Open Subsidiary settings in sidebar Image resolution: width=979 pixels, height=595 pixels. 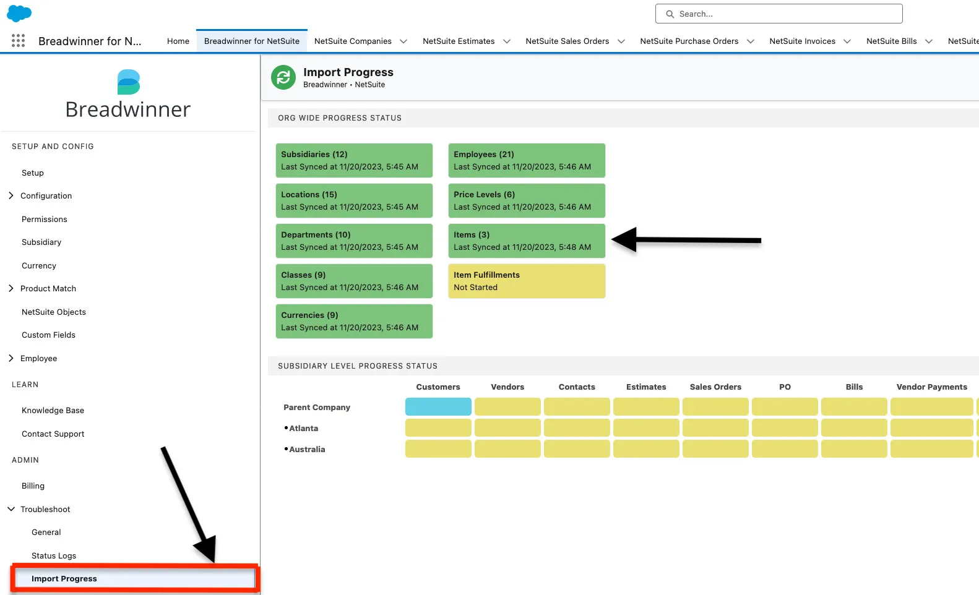[41, 242]
